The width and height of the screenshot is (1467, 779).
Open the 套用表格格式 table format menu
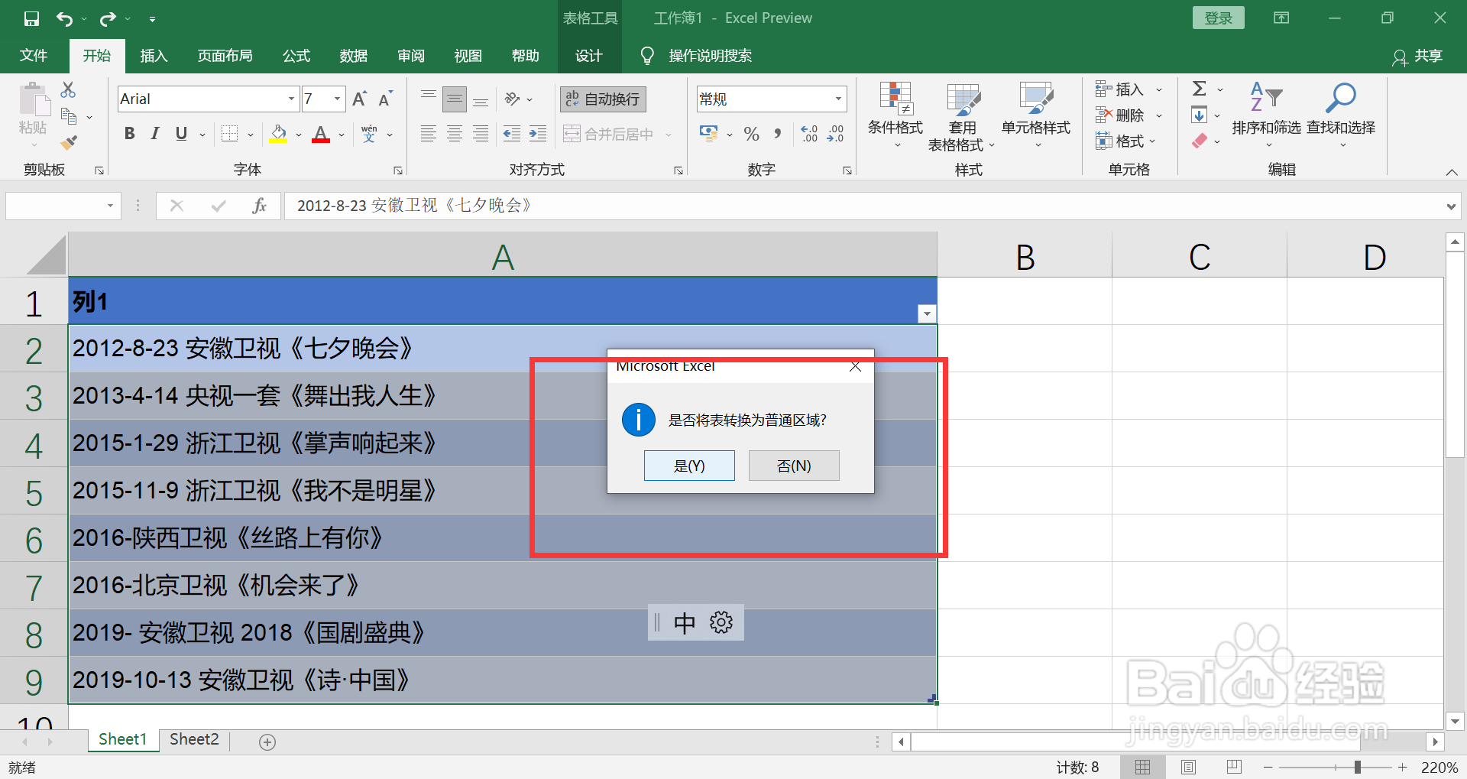(x=962, y=116)
